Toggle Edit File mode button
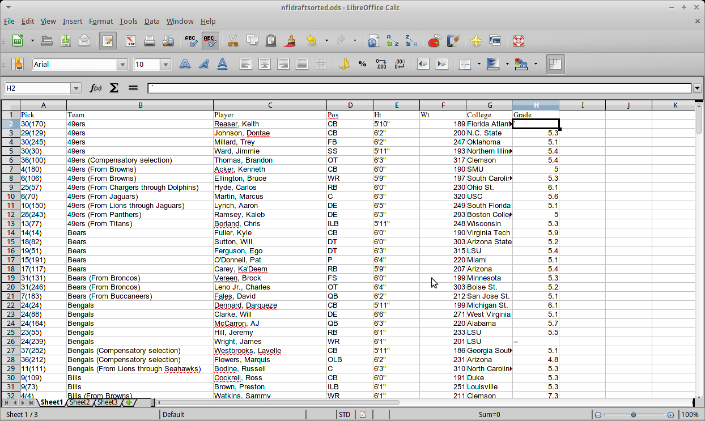Screen dimensions: 705x421 point(108,41)
